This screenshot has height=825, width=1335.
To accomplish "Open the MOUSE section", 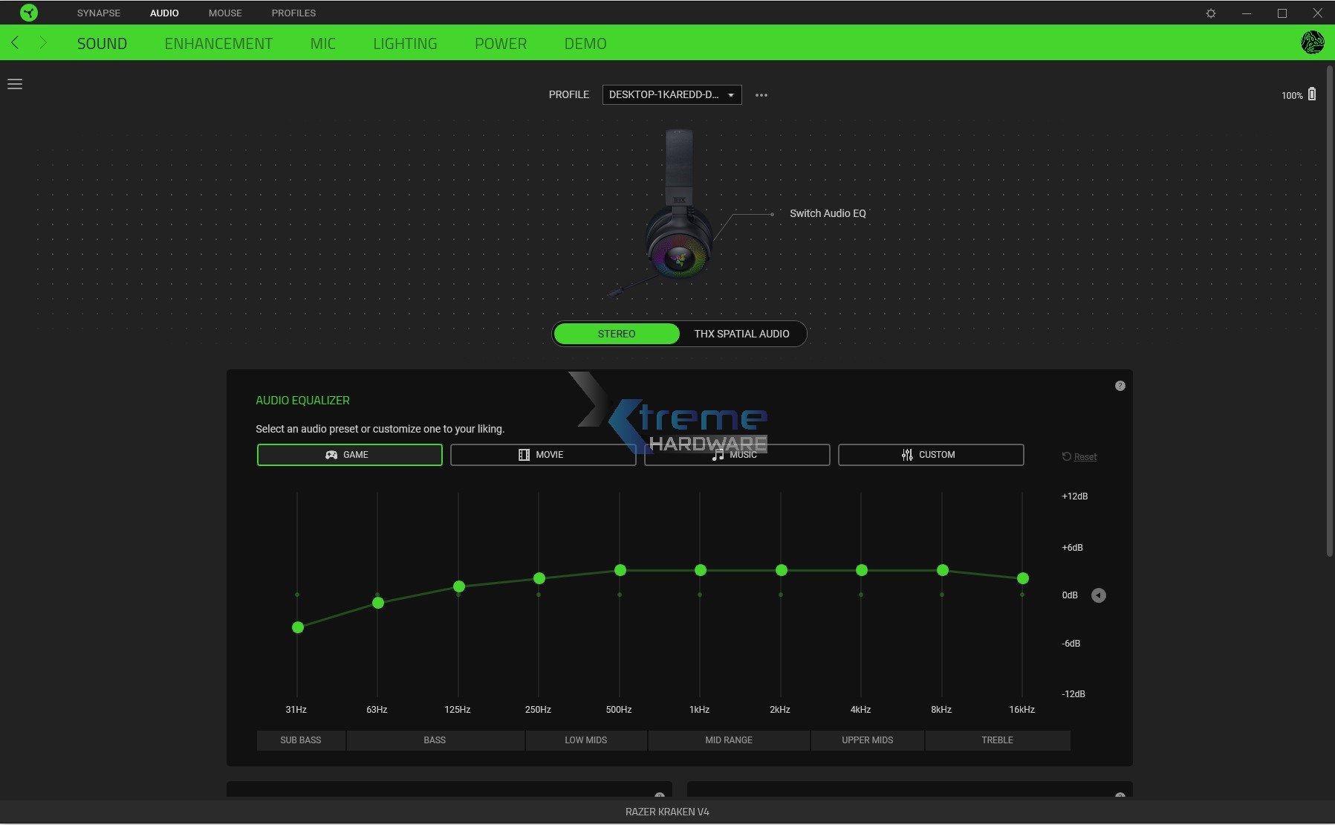I will [x=225, y=13].
